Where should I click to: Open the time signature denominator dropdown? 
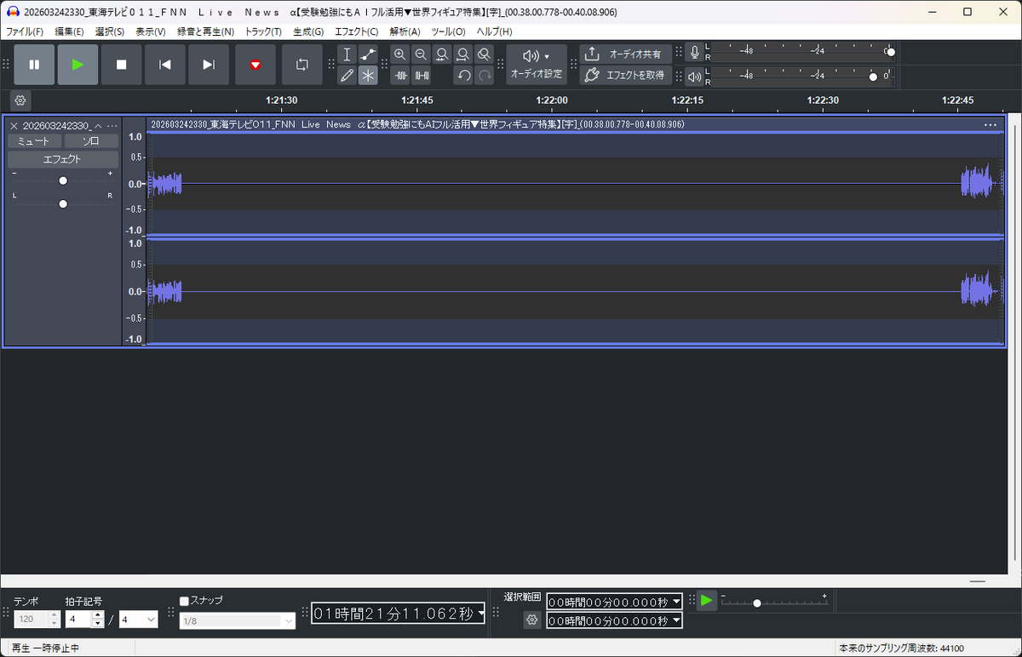[x=138, y=620]
